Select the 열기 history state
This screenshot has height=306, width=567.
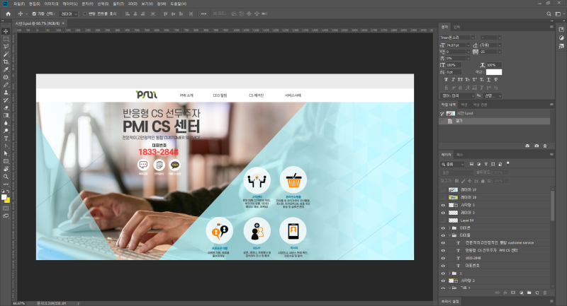(494, 121)
